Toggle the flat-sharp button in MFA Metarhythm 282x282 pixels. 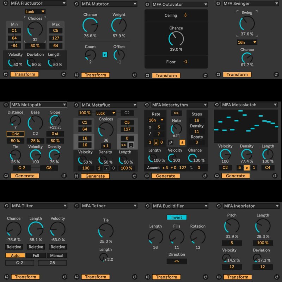click(170, 142)
